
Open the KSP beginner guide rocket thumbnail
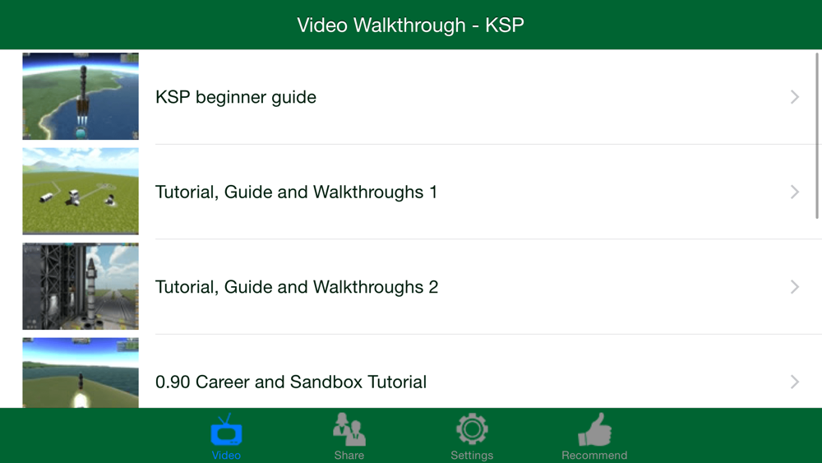click(81, 96)
